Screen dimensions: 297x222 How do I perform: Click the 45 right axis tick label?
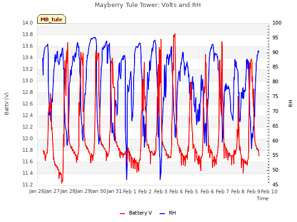[x=275, y=185]
